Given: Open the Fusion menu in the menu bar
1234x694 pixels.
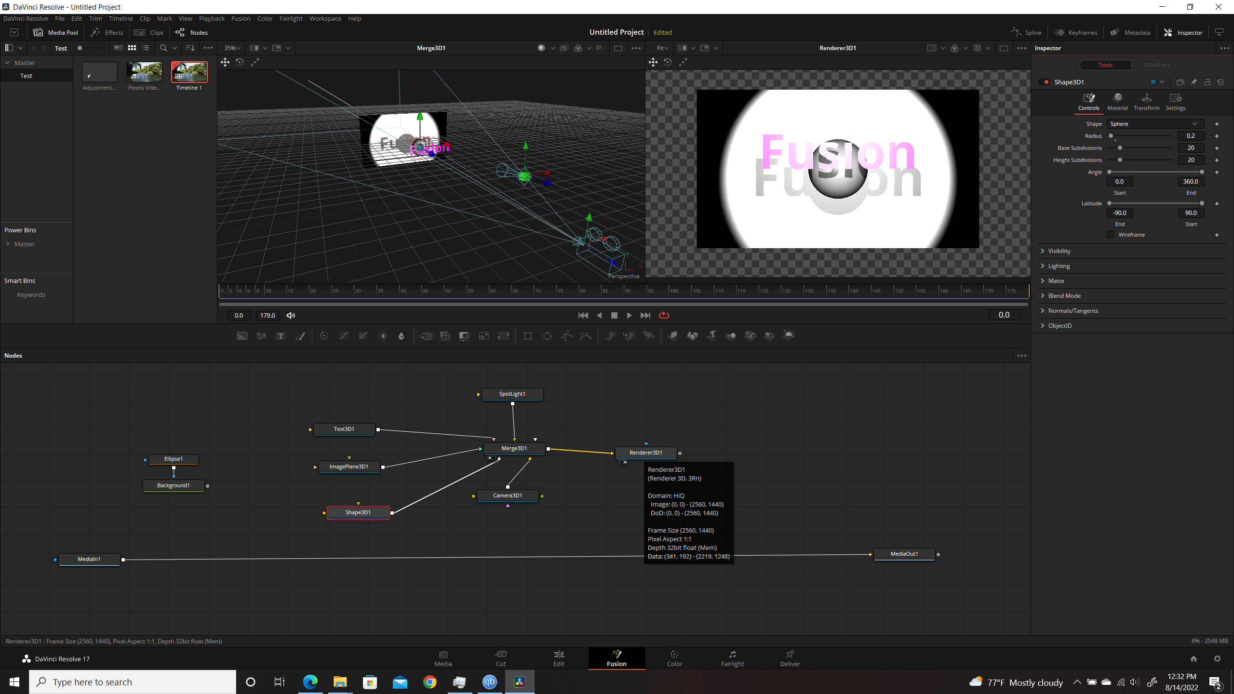Looking at the screenshot, I should pos(241,18).
